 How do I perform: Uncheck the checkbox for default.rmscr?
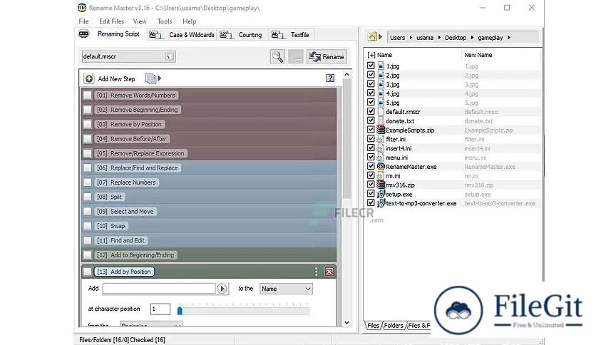click(371, 111)
